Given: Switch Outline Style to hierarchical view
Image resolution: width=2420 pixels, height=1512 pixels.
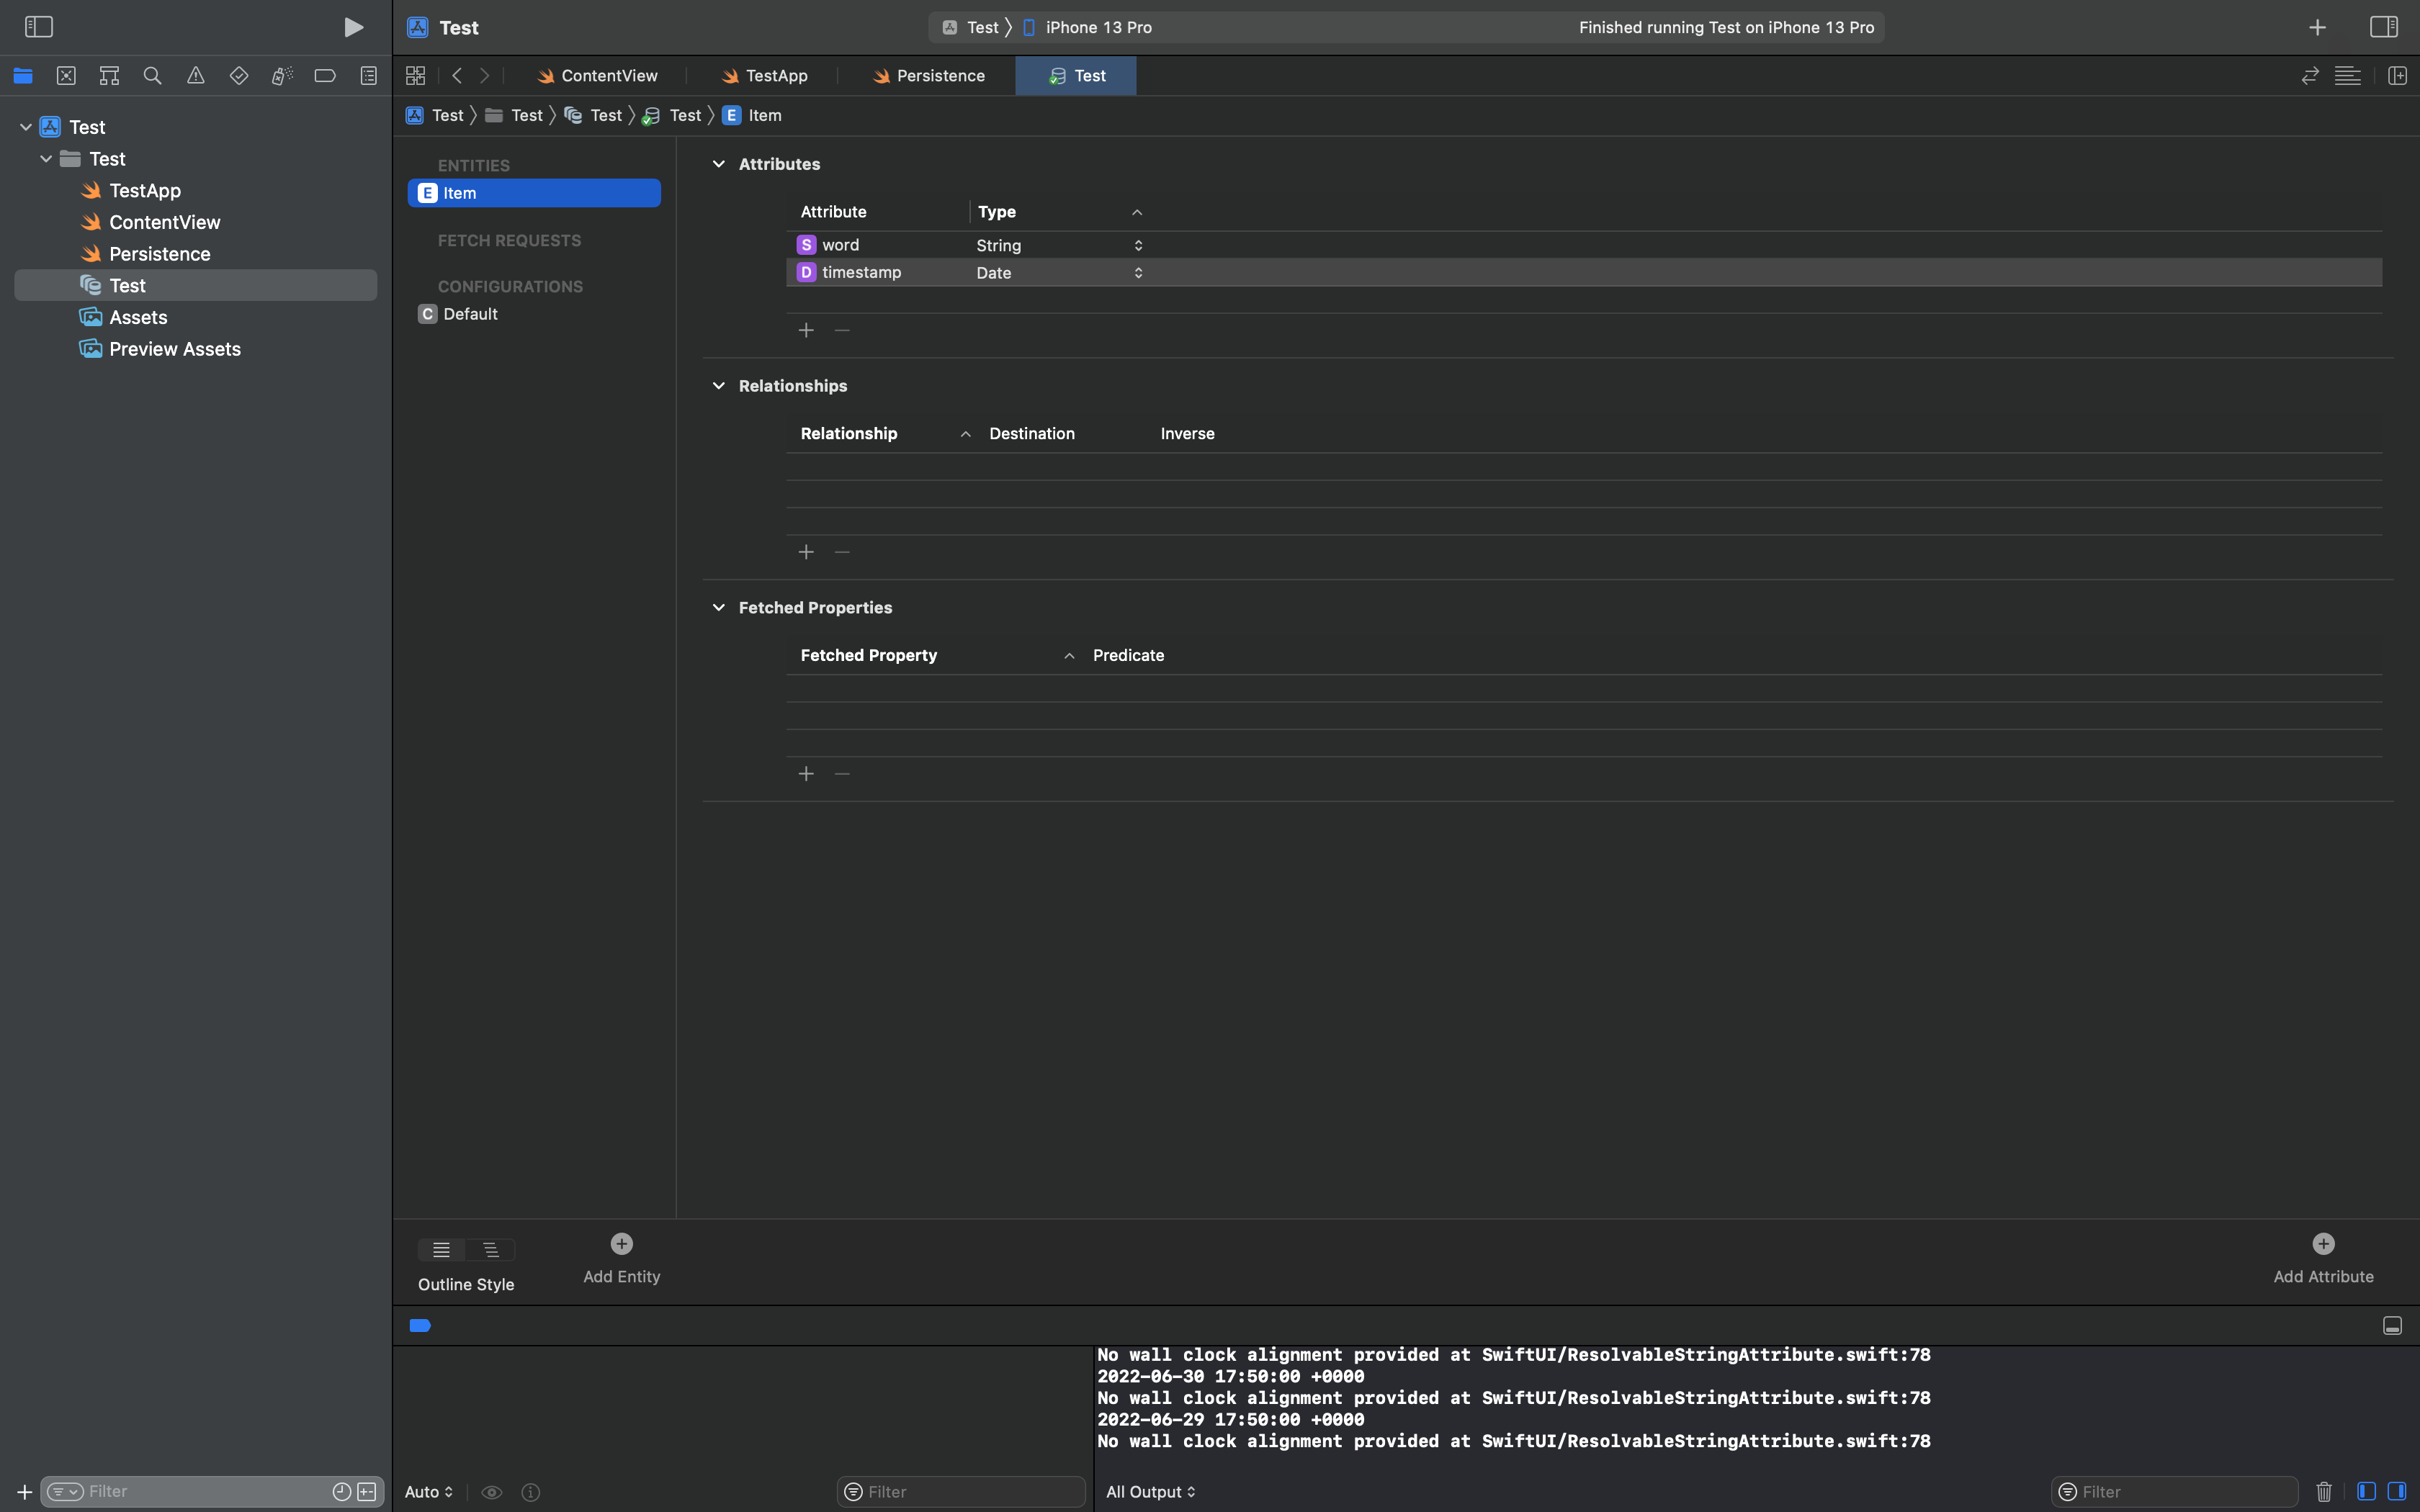Looking at the screenshot, I should tap(491, 1250).
